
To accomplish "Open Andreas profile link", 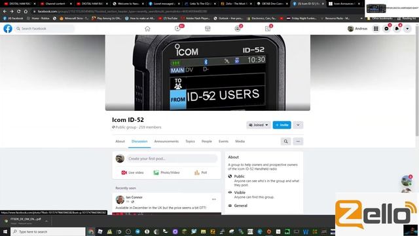I will 357,29.
